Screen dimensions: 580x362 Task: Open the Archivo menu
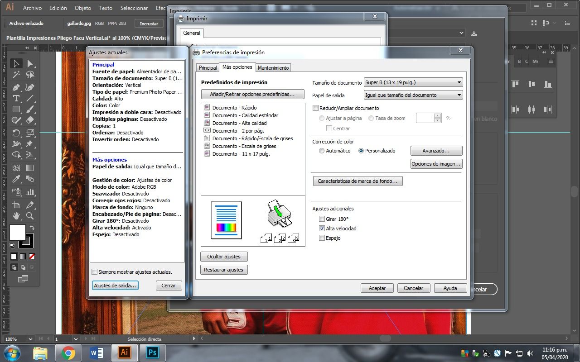pyautogui.click(x=32, y=8)
